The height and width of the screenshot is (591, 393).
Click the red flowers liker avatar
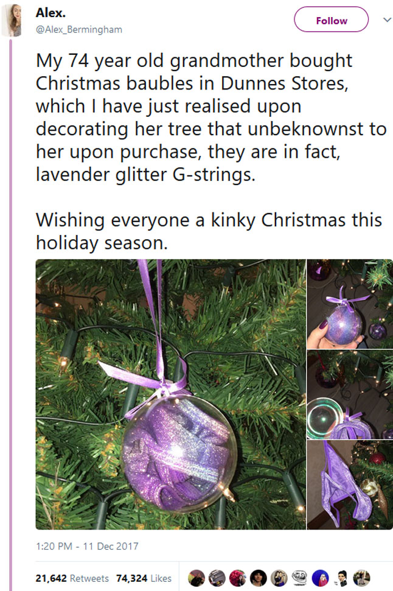tap(238, 578)
